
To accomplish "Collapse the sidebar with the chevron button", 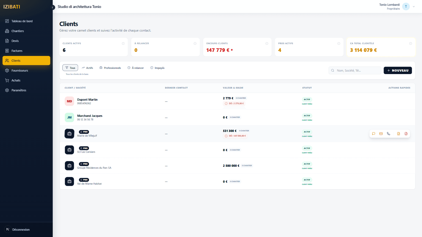I will coord(53,7).
